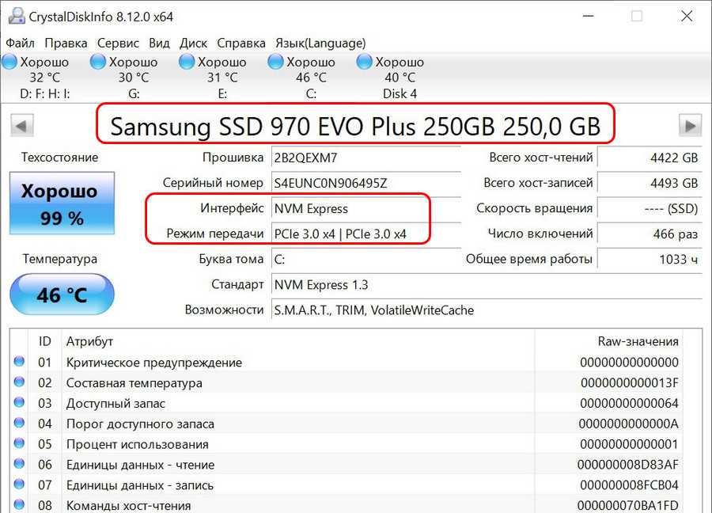
Task: Select row Составная температура
Action: point(346,382)
